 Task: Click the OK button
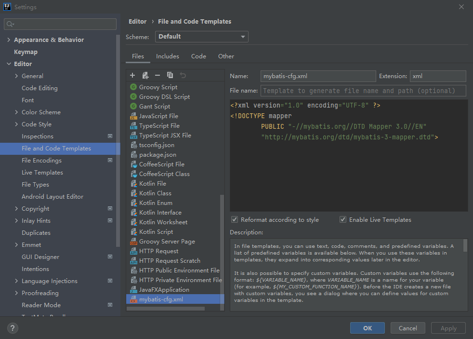(368, 328)
